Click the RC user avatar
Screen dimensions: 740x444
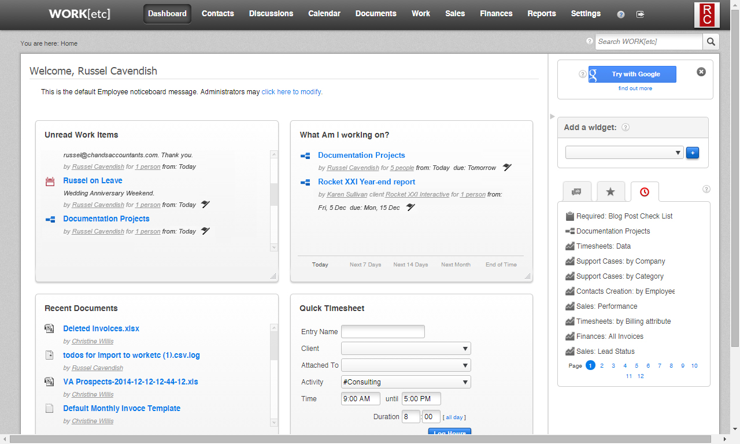[706, 14]
